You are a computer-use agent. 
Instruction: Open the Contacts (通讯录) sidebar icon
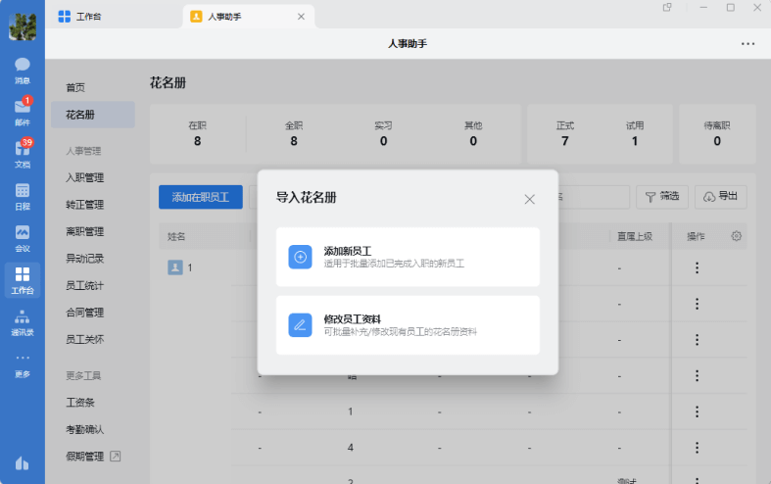coord(23,322)
